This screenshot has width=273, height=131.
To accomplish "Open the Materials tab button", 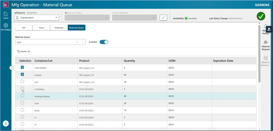I will coord(59,27).
